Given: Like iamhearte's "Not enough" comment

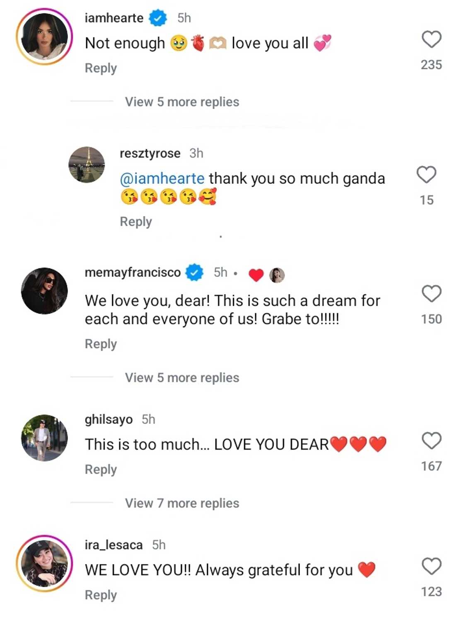Looking at the screenshot, I should coord(431,40).
